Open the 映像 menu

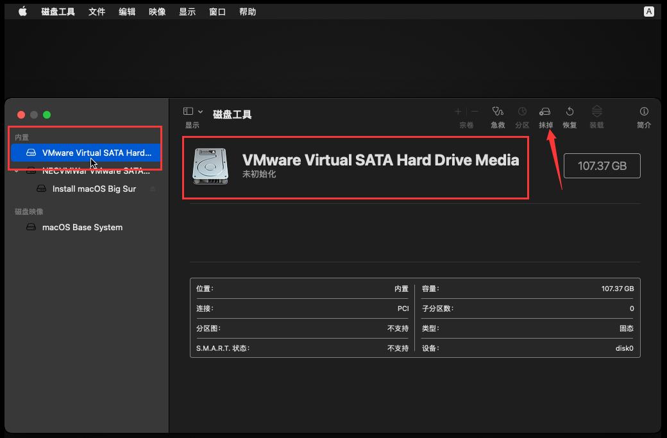(x=156, y=11)
